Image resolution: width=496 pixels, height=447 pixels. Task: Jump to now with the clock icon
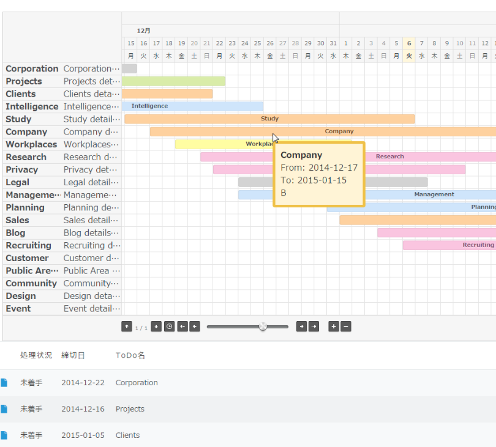169,327
